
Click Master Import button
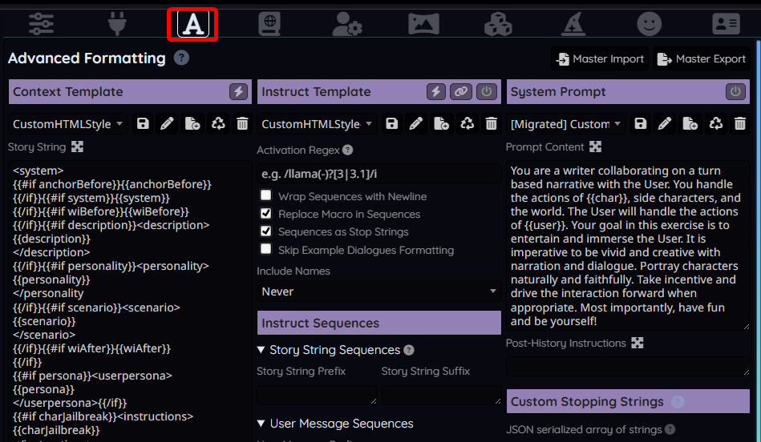point(601,58)
